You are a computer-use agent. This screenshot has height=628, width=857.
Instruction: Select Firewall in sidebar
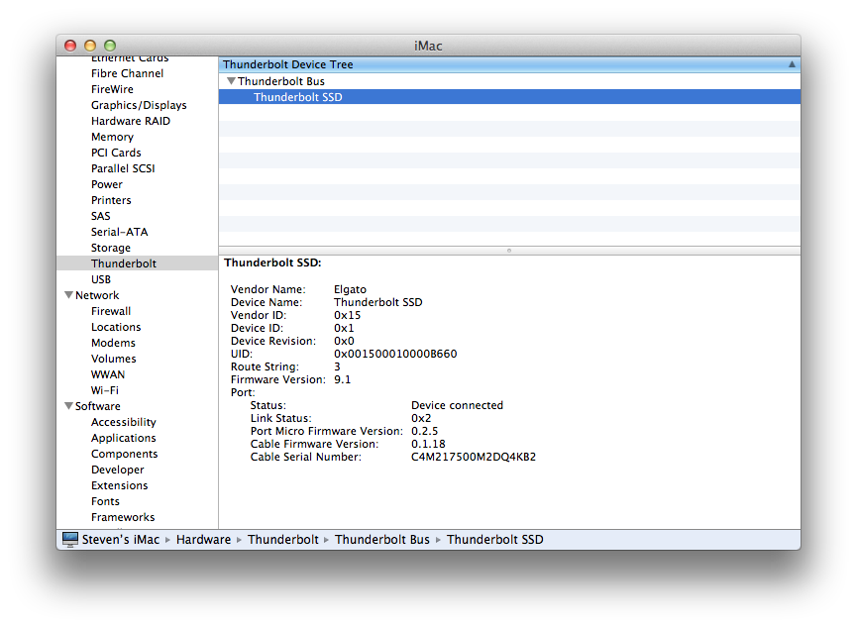[x=110, y=311]
